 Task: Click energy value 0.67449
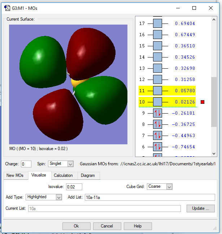coord(185,35)
